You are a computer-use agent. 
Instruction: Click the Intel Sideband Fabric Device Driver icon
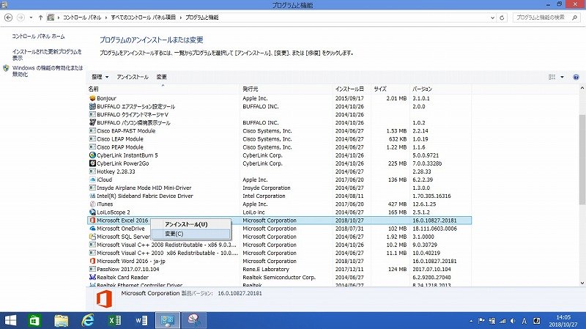pos(92,196)
